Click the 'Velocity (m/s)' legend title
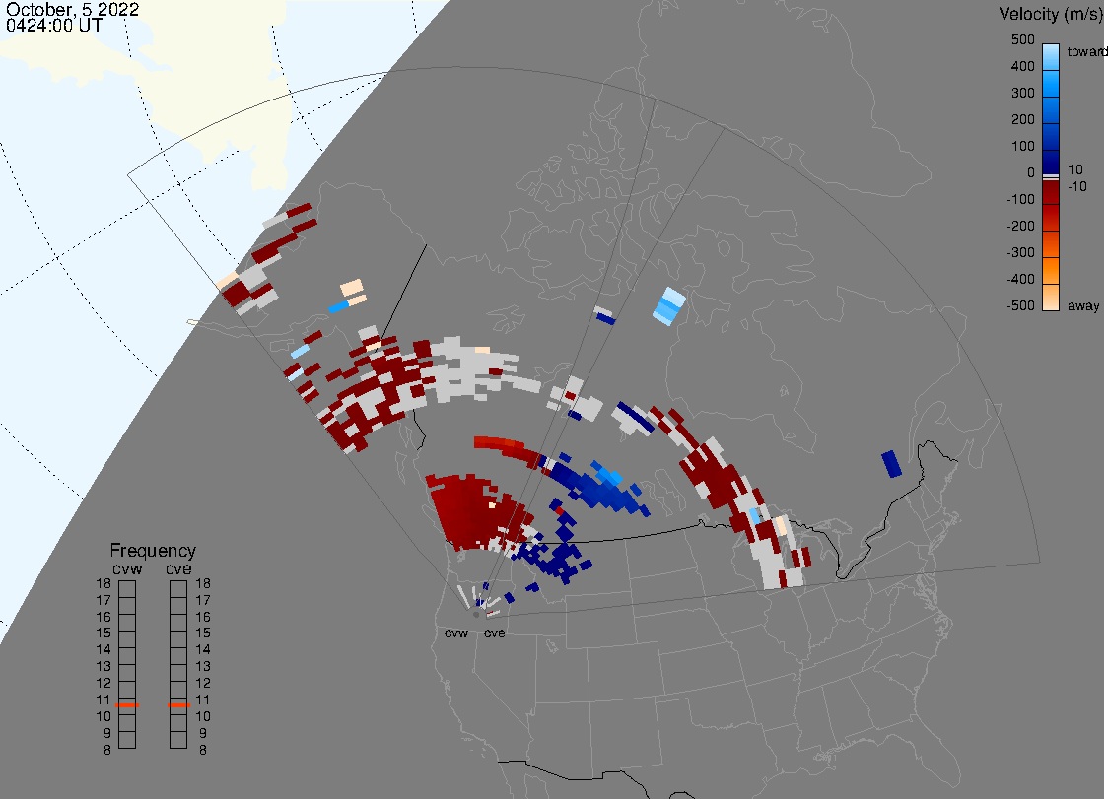The image size is (1108, 799). click(x=1049, y=14)
